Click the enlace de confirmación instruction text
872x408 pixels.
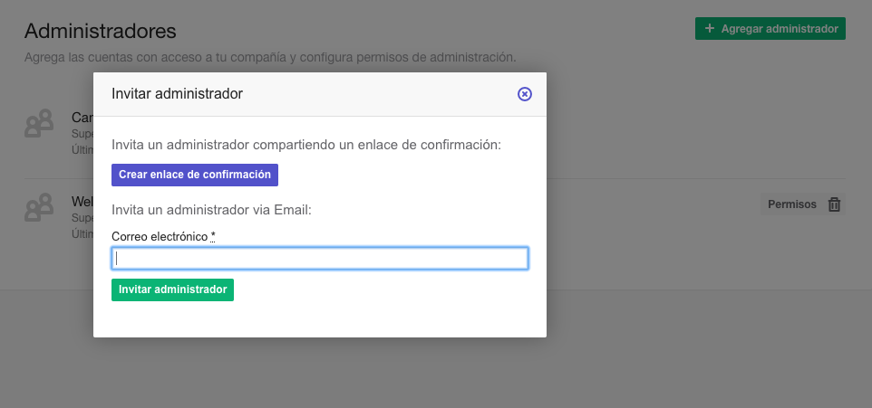pos(306,145)
